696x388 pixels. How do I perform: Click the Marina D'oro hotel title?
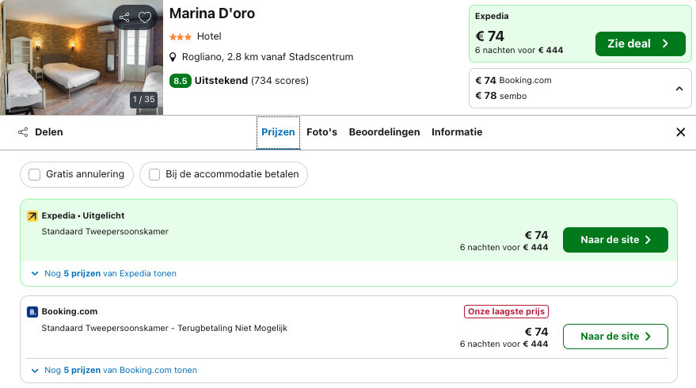point(212,13)
